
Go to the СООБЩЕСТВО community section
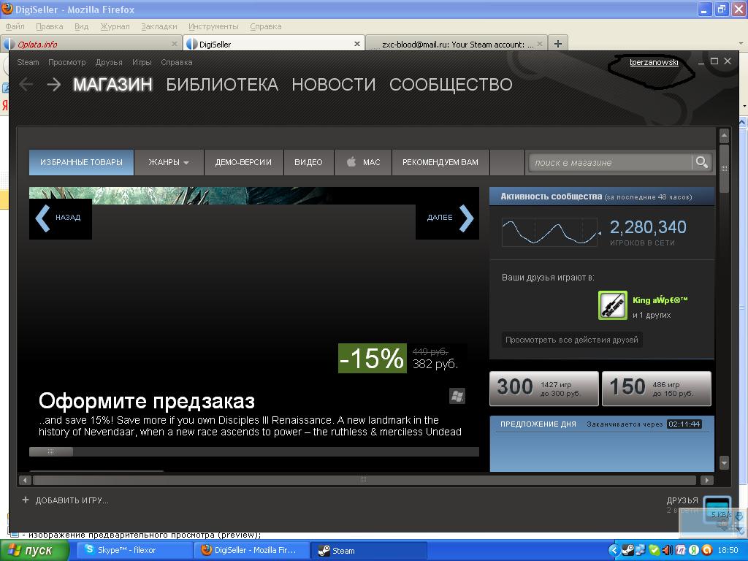coord(451,85)
